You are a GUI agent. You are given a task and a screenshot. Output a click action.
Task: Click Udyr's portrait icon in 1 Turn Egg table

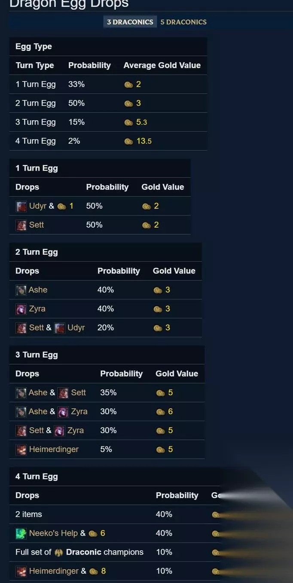click(21, 206)
